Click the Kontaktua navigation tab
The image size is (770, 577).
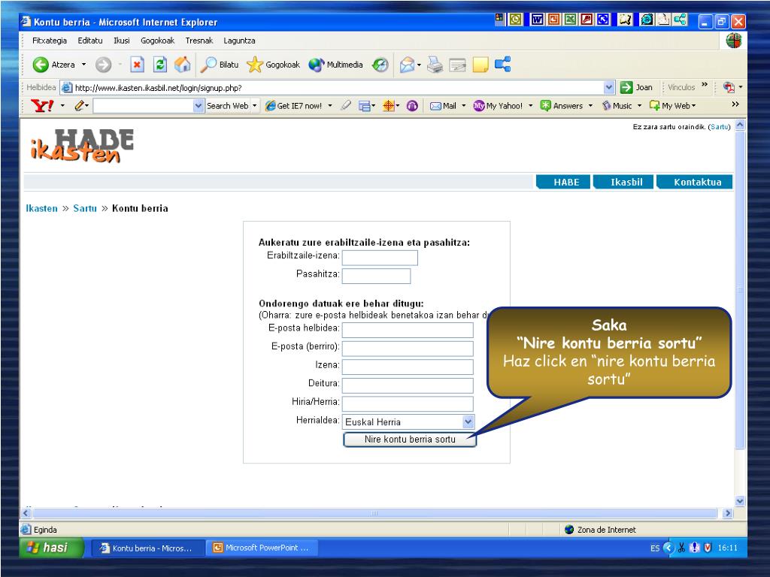point(696,182)
